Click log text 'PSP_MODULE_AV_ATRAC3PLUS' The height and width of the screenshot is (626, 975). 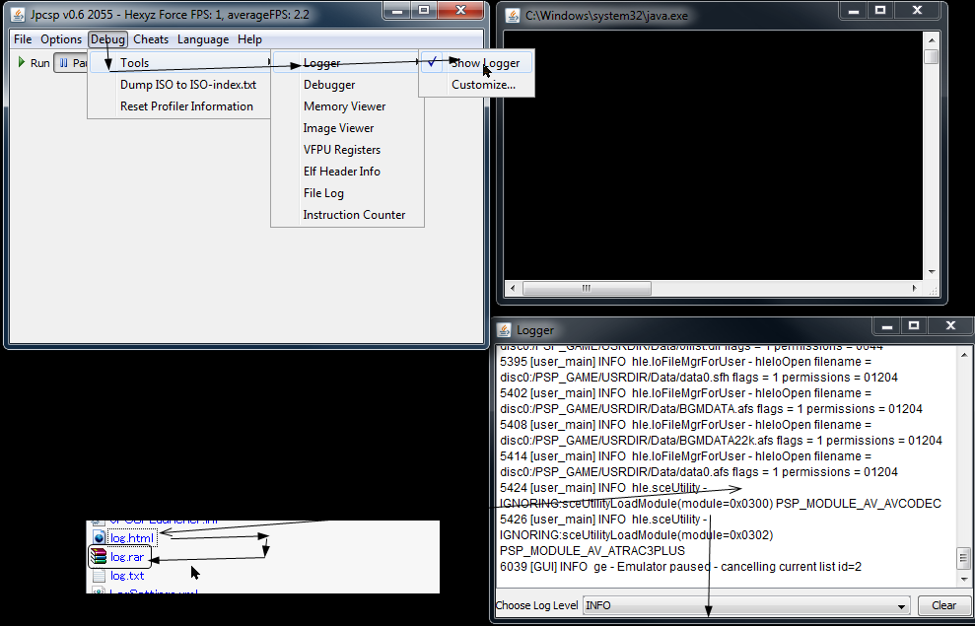point(592,551)
